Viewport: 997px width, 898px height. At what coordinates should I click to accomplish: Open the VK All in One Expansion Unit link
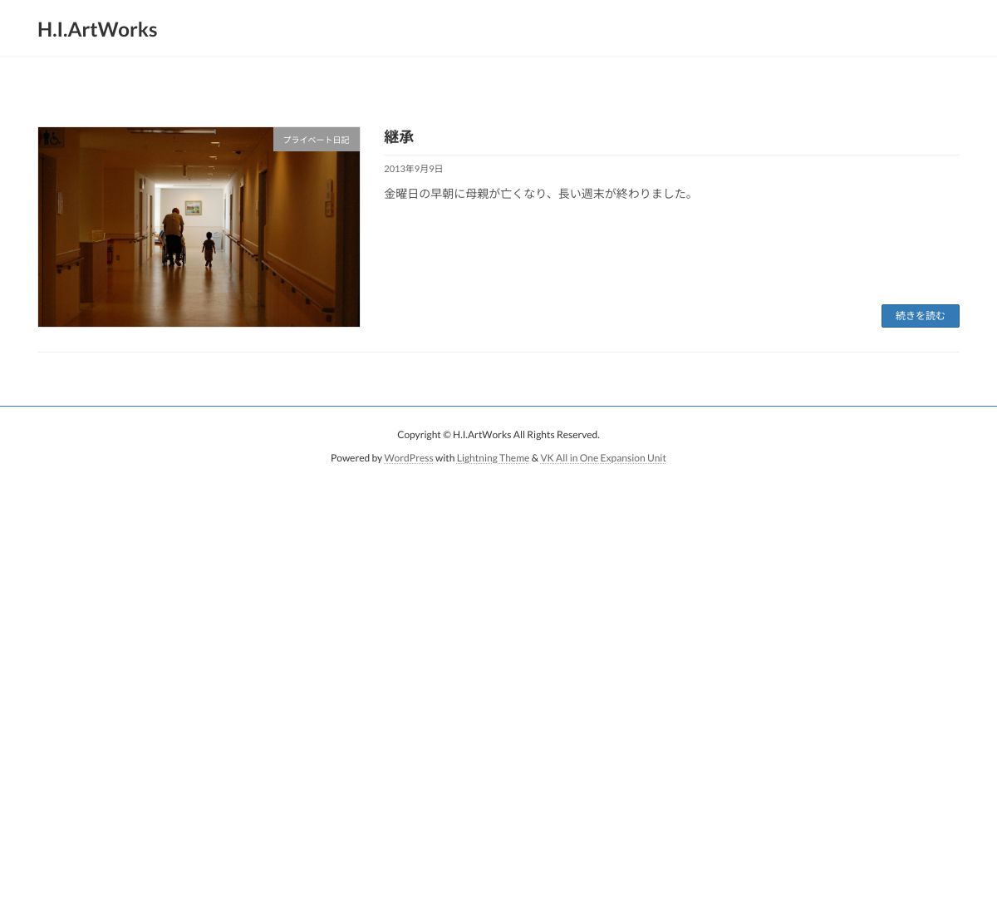click(603, 458)
